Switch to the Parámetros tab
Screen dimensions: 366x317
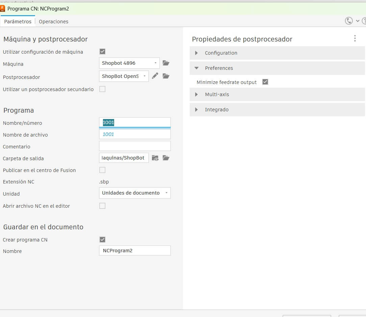pyautogui.click(x=18, y=22)
